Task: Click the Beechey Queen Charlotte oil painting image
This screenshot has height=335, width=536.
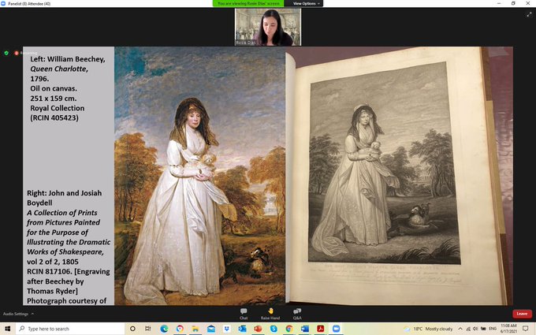Action: coord(199,176)
